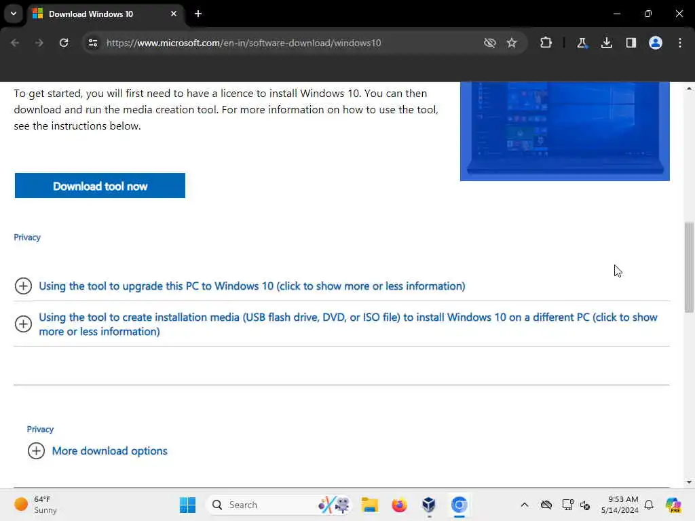
Task: Click the tracking protection eye-slash icon
Action: point(489,43)
